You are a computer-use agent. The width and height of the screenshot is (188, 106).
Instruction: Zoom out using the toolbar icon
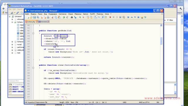coord(83,17)
